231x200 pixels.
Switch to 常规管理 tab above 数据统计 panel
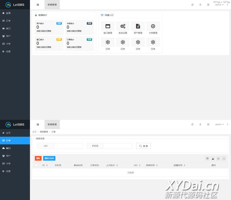pos(52,5)
